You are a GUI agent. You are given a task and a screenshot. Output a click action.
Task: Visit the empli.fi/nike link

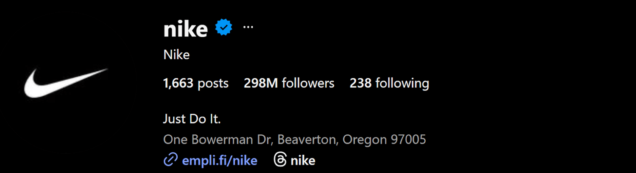[219, 161]
